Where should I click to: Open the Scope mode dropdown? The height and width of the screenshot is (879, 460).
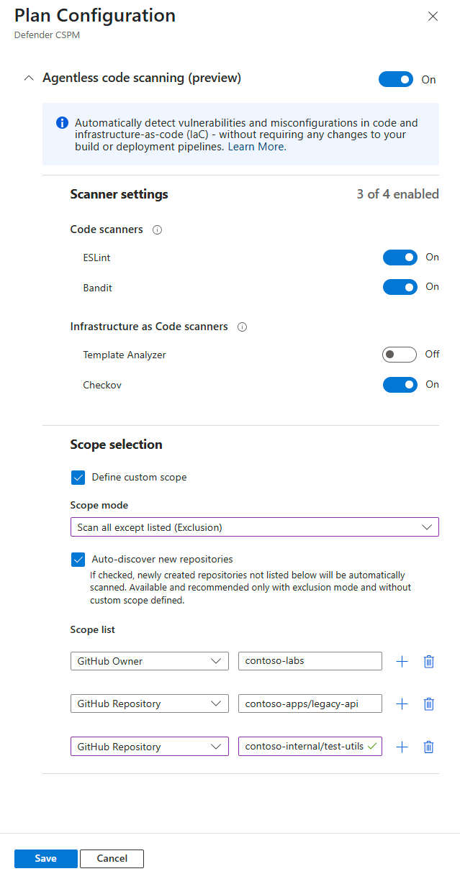pos(254,527)
